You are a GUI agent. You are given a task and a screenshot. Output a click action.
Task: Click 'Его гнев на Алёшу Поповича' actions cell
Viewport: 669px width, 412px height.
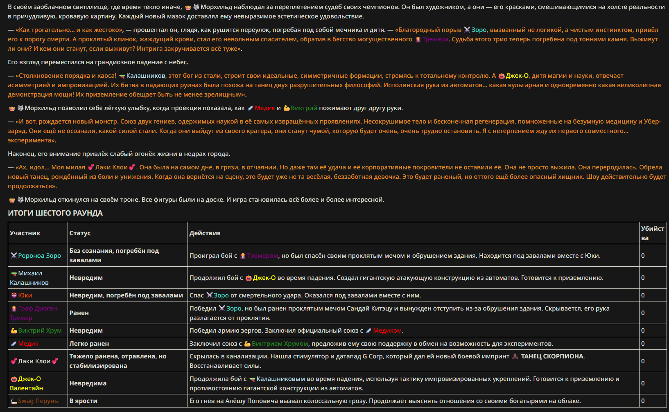point(414,401)
